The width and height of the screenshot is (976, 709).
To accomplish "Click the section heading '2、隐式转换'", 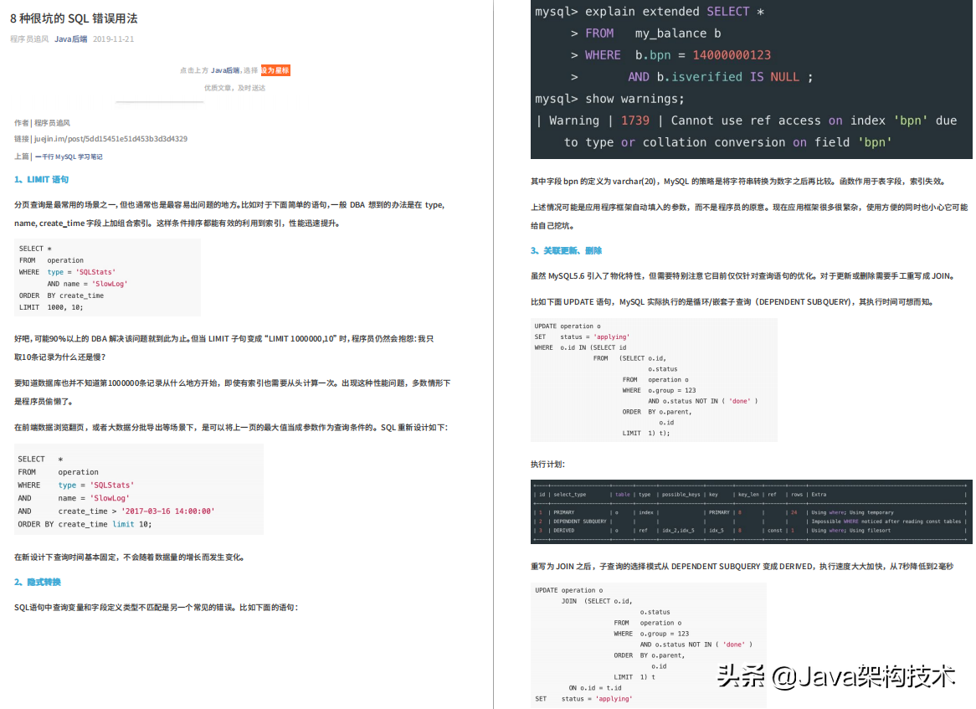I will pos(38,582).
